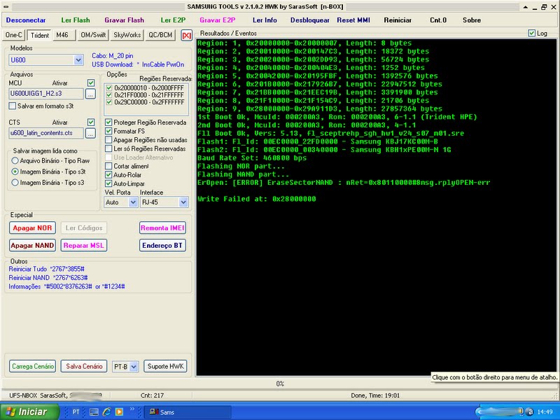
Task: Enable Apagar Regiões não usadas
Action: [108, 140]
